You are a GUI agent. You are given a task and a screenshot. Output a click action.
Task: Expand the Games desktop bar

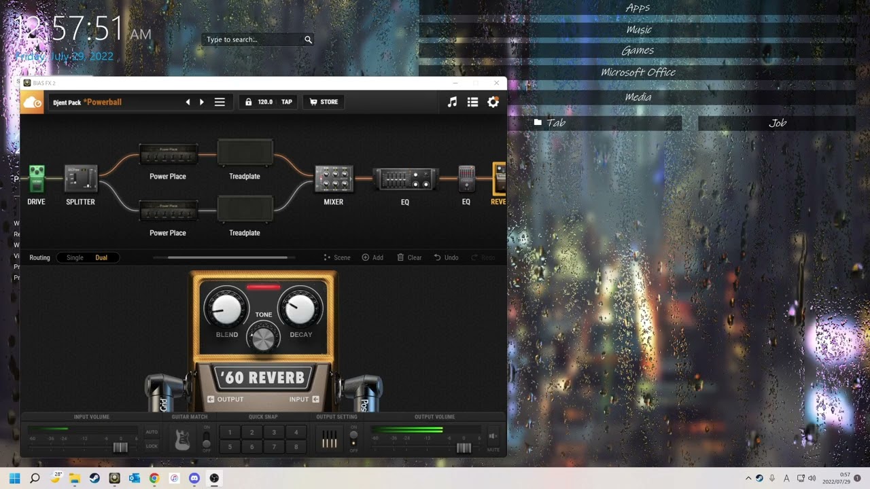tap(638, 51)
